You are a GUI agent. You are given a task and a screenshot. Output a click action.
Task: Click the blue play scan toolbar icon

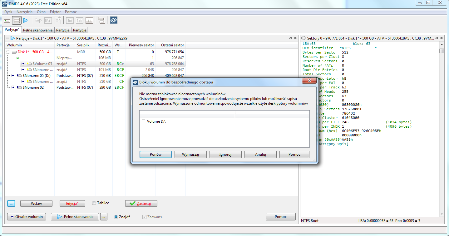coord(26,21)
